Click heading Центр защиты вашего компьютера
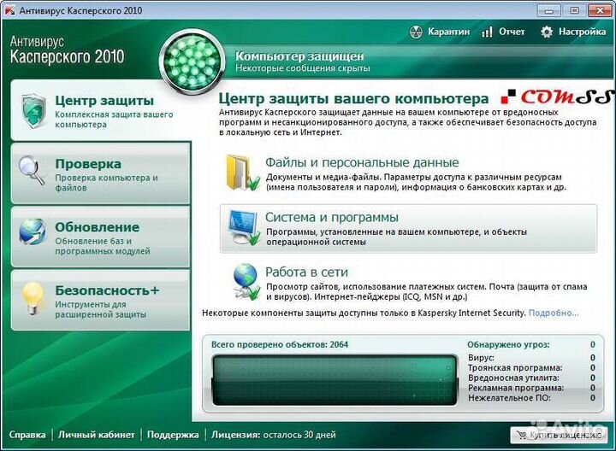This screenshot has width=616, height=451. [x=353, y=98]
